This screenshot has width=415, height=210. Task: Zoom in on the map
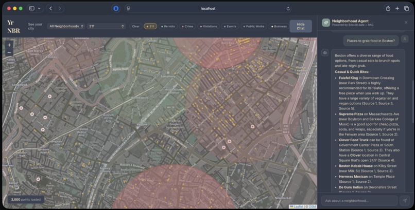click(9, 45)
